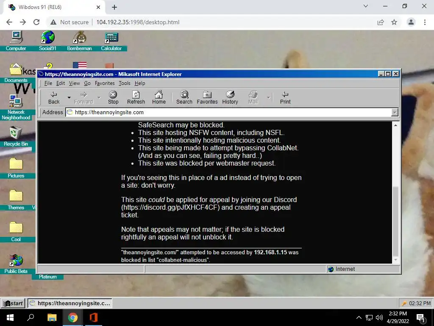
Task: Go Back in Mikasoft Internet Explorer
Action: (54, 98)
